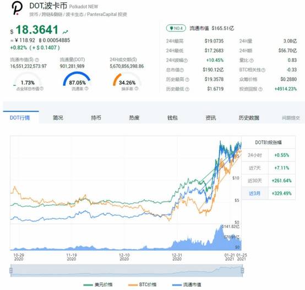Click the +0.82% change text
The height and width of the screenshot is (290, 305).
tap(19, 47)
